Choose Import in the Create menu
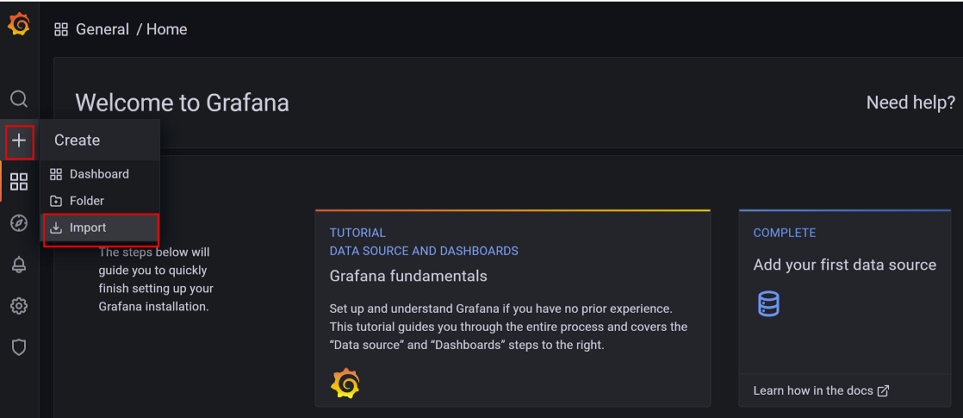 pos(88,228)
